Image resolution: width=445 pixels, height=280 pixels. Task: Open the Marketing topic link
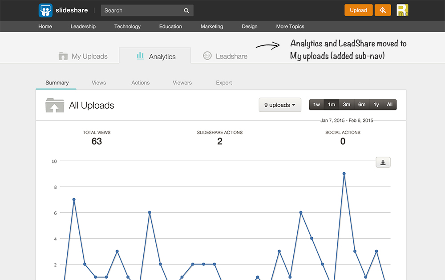(x=212, y=27)
